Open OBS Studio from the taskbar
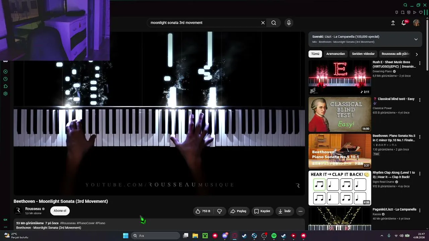The width and height of the screenshot is (429, 241). click(264, 236)
